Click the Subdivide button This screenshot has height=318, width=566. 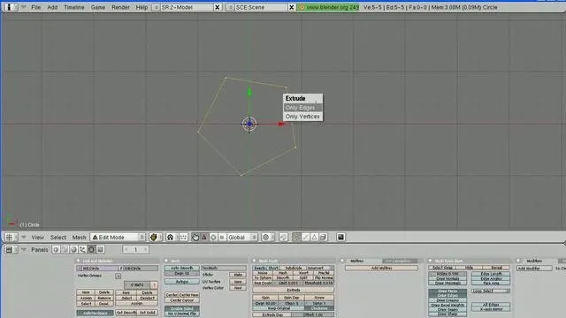(x=294, y=269)
